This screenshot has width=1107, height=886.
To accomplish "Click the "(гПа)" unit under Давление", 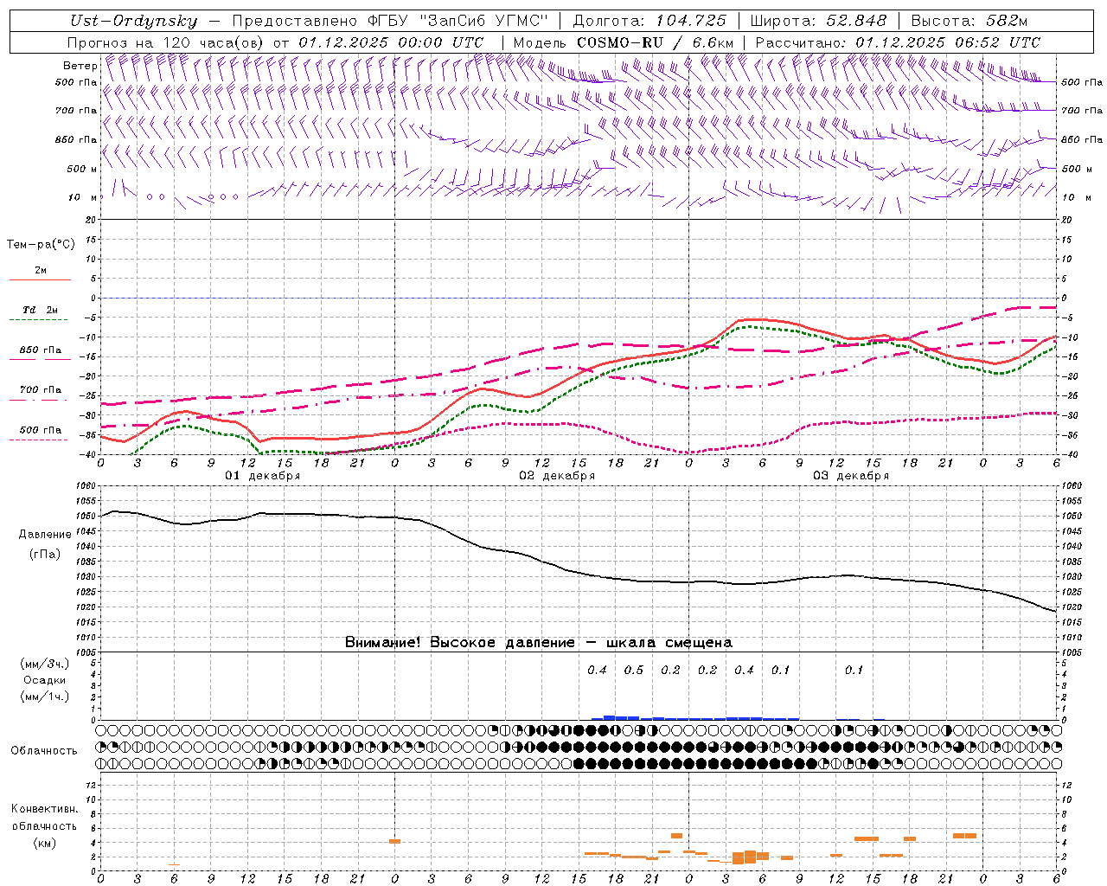I will click(x=45, y=555).
